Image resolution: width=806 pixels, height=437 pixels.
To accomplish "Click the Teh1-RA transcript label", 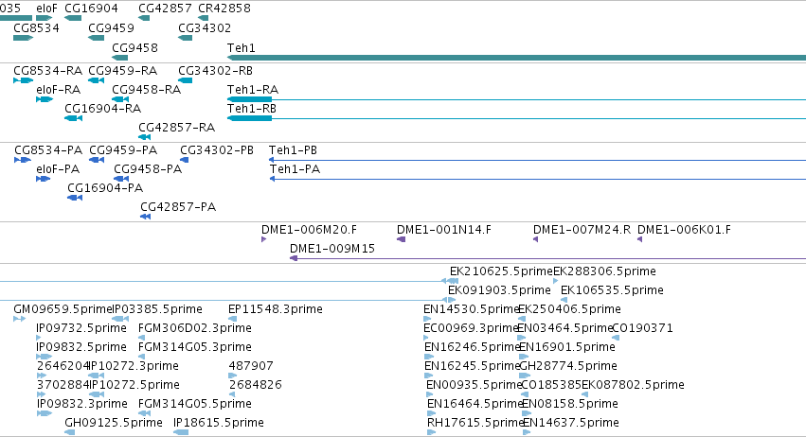I will [x=252, y=90].
